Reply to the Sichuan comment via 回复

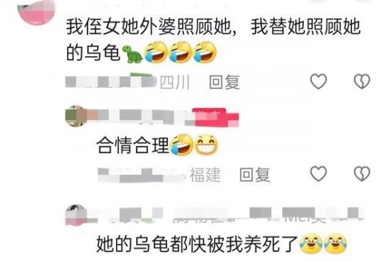tap(224, 82)
